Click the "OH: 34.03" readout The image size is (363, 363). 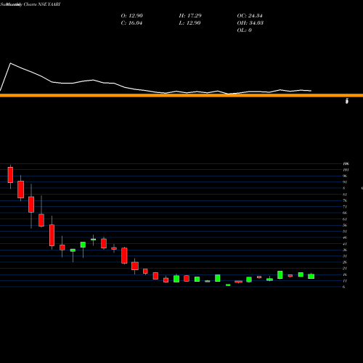(250, 23)
